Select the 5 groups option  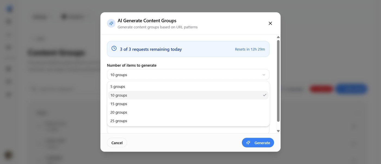click(x=188, y=86)
